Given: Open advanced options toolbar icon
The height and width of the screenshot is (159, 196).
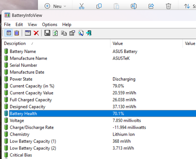Looking at the screenshot, I should coord(72,33).
